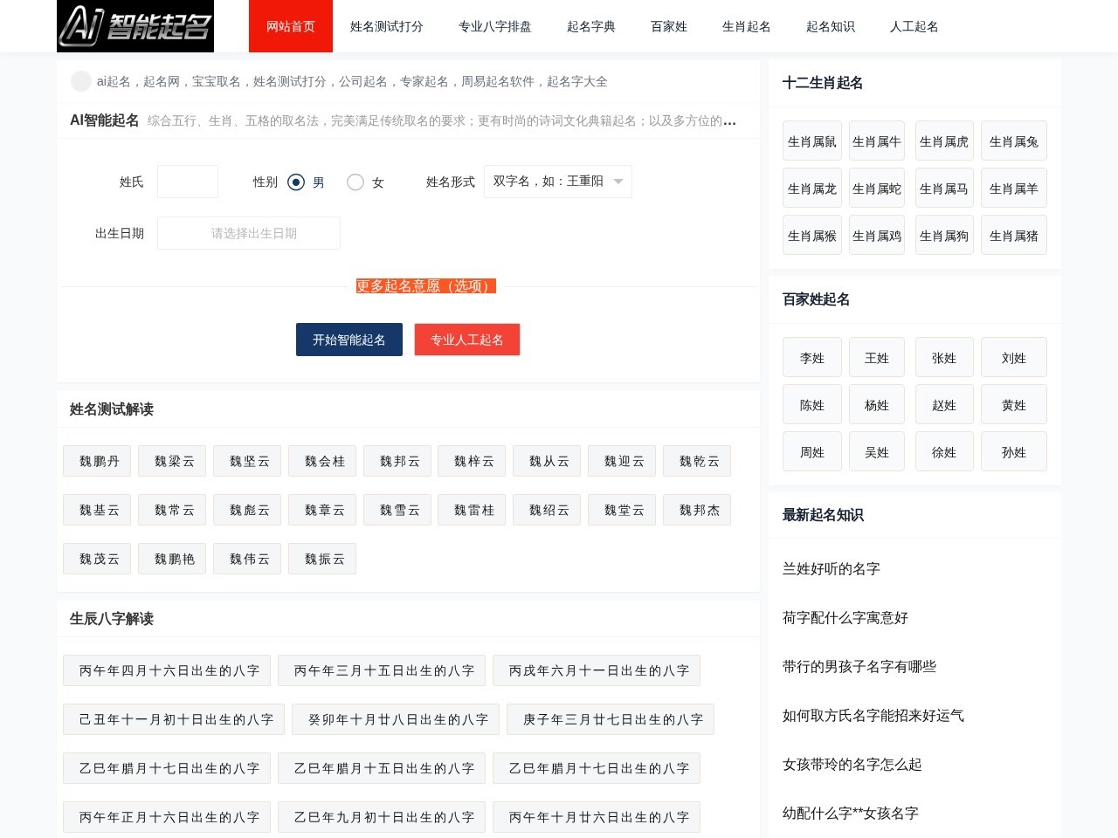Open the 徐姓 surname button
1118x838 pixels.
tap(944, 451)
